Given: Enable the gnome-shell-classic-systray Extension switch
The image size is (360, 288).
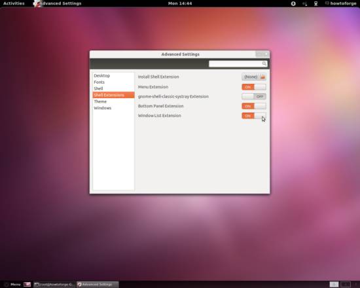Looking at the screenshot, I should (254, 96).
